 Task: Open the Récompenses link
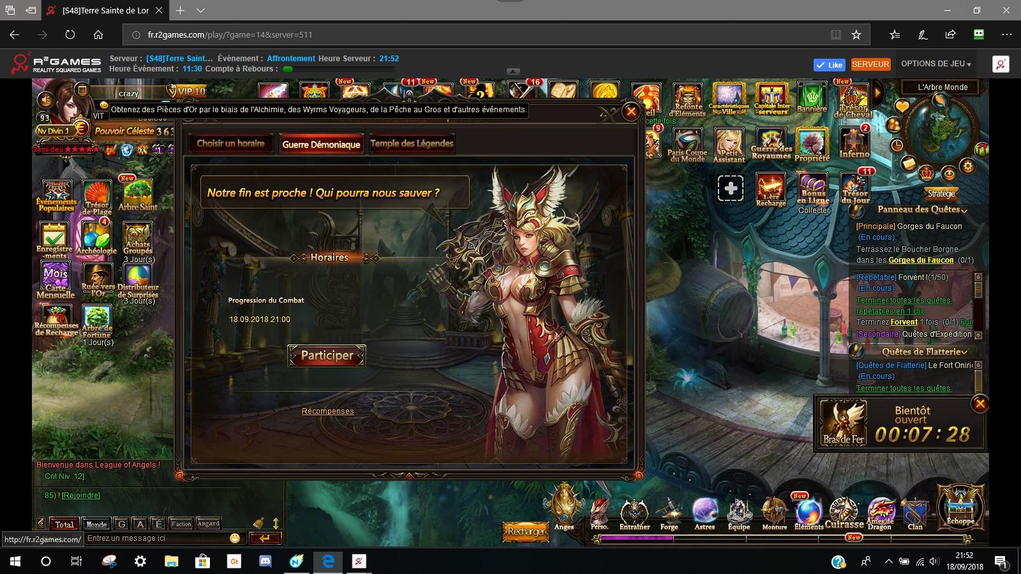tap(327, 411)
